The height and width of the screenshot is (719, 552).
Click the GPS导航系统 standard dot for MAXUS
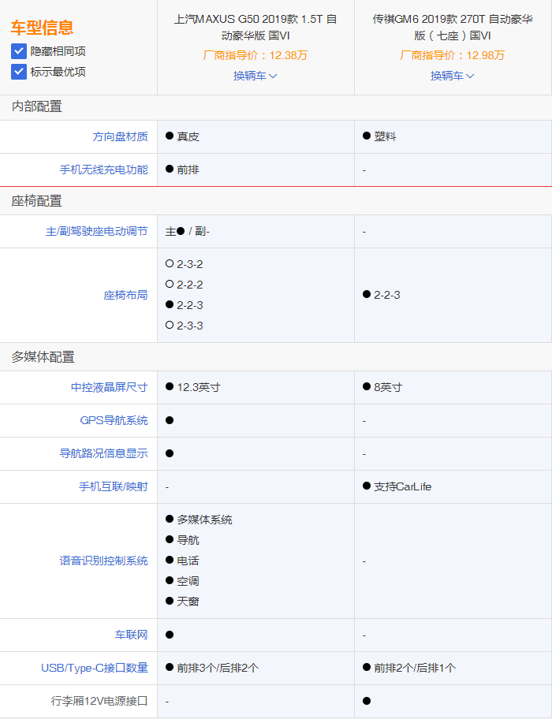click(170, 420)
